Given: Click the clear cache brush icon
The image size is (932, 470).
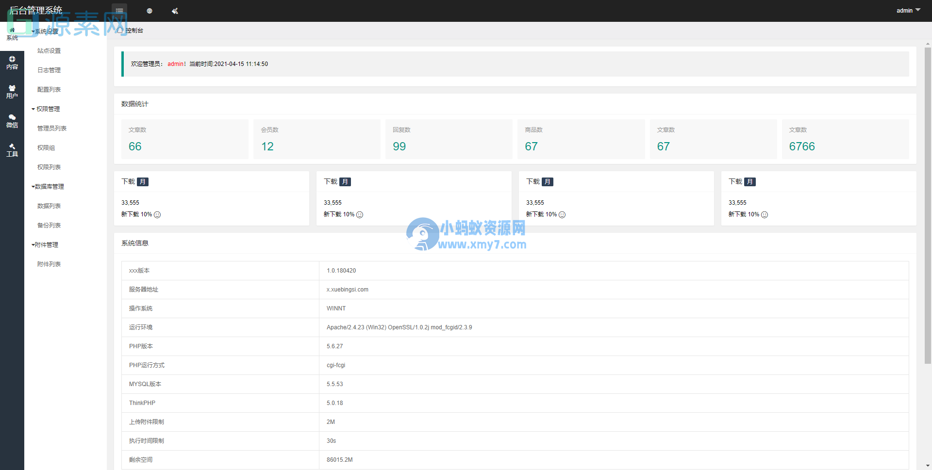Looking at the screenshot, I should pos(175,11).
